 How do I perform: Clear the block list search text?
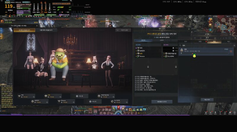point(234,45)
